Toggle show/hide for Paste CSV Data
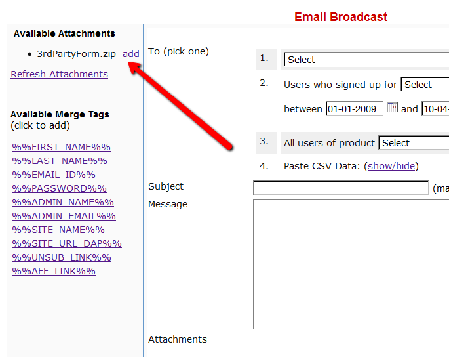 click(x=391, y=166)
